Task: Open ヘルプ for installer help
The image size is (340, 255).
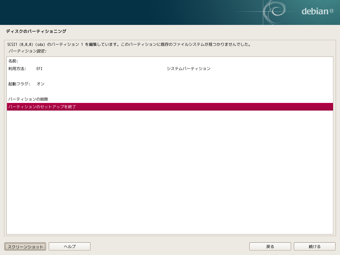Action: [69, 246]
